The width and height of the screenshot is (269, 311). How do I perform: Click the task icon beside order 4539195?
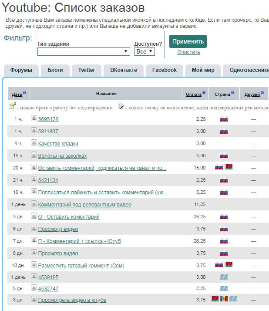click(x=34, y=277)
